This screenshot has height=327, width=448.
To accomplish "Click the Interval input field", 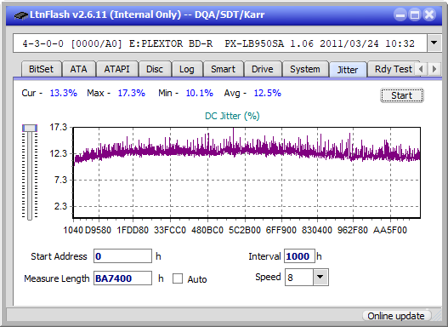I will point(299,256).
